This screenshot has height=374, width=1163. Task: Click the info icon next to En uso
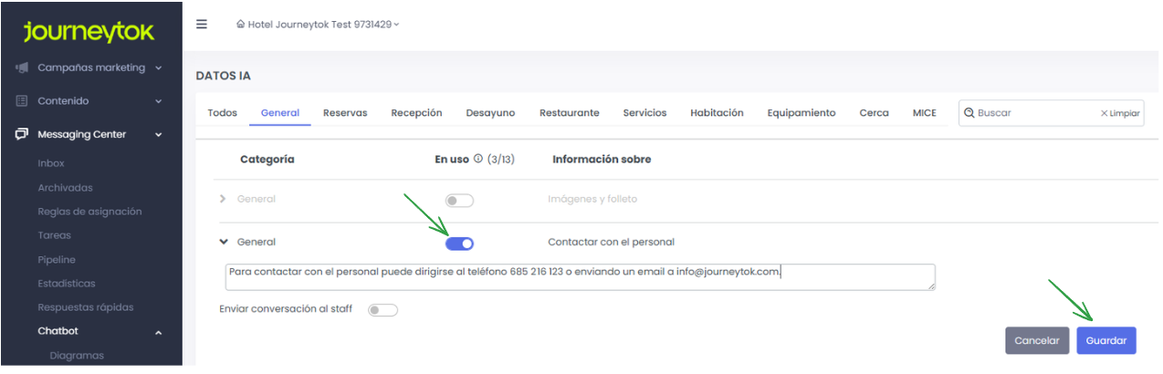(477, 159)
